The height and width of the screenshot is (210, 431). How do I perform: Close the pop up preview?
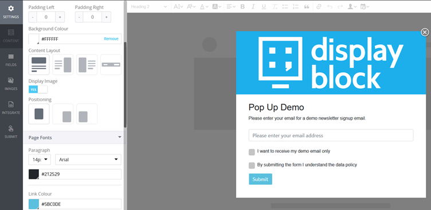pos(425,33)
